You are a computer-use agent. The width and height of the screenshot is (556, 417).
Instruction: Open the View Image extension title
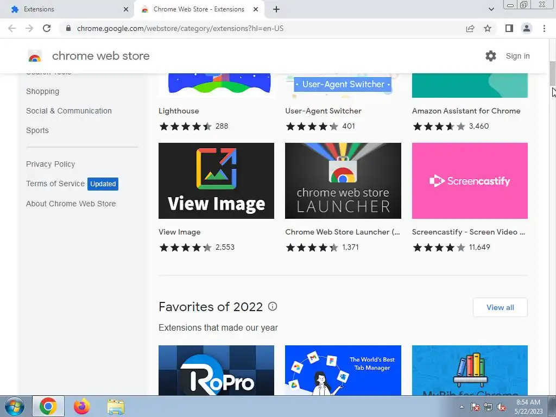coord(179,232)
